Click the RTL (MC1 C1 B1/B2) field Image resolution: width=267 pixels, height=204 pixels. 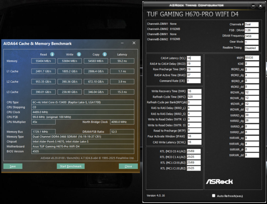pos(194,168)
